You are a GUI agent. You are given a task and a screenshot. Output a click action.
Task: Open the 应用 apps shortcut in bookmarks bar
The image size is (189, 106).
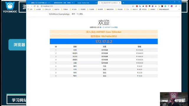(30, 9)
